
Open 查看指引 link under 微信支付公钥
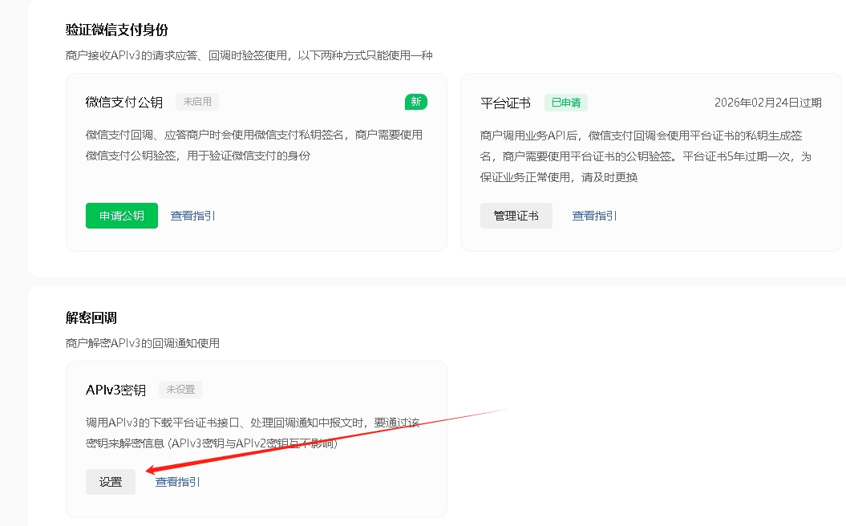click(192, 216)
